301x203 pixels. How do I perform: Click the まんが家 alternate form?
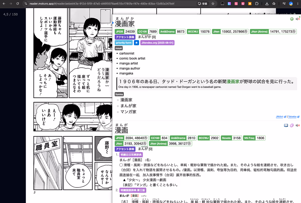click(128, 106)
